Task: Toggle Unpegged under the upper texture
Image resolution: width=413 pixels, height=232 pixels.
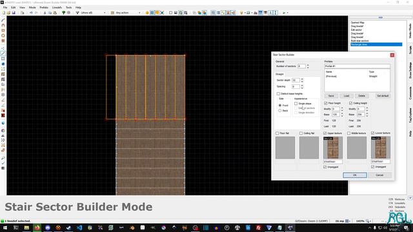Action: tap(325, 167)
